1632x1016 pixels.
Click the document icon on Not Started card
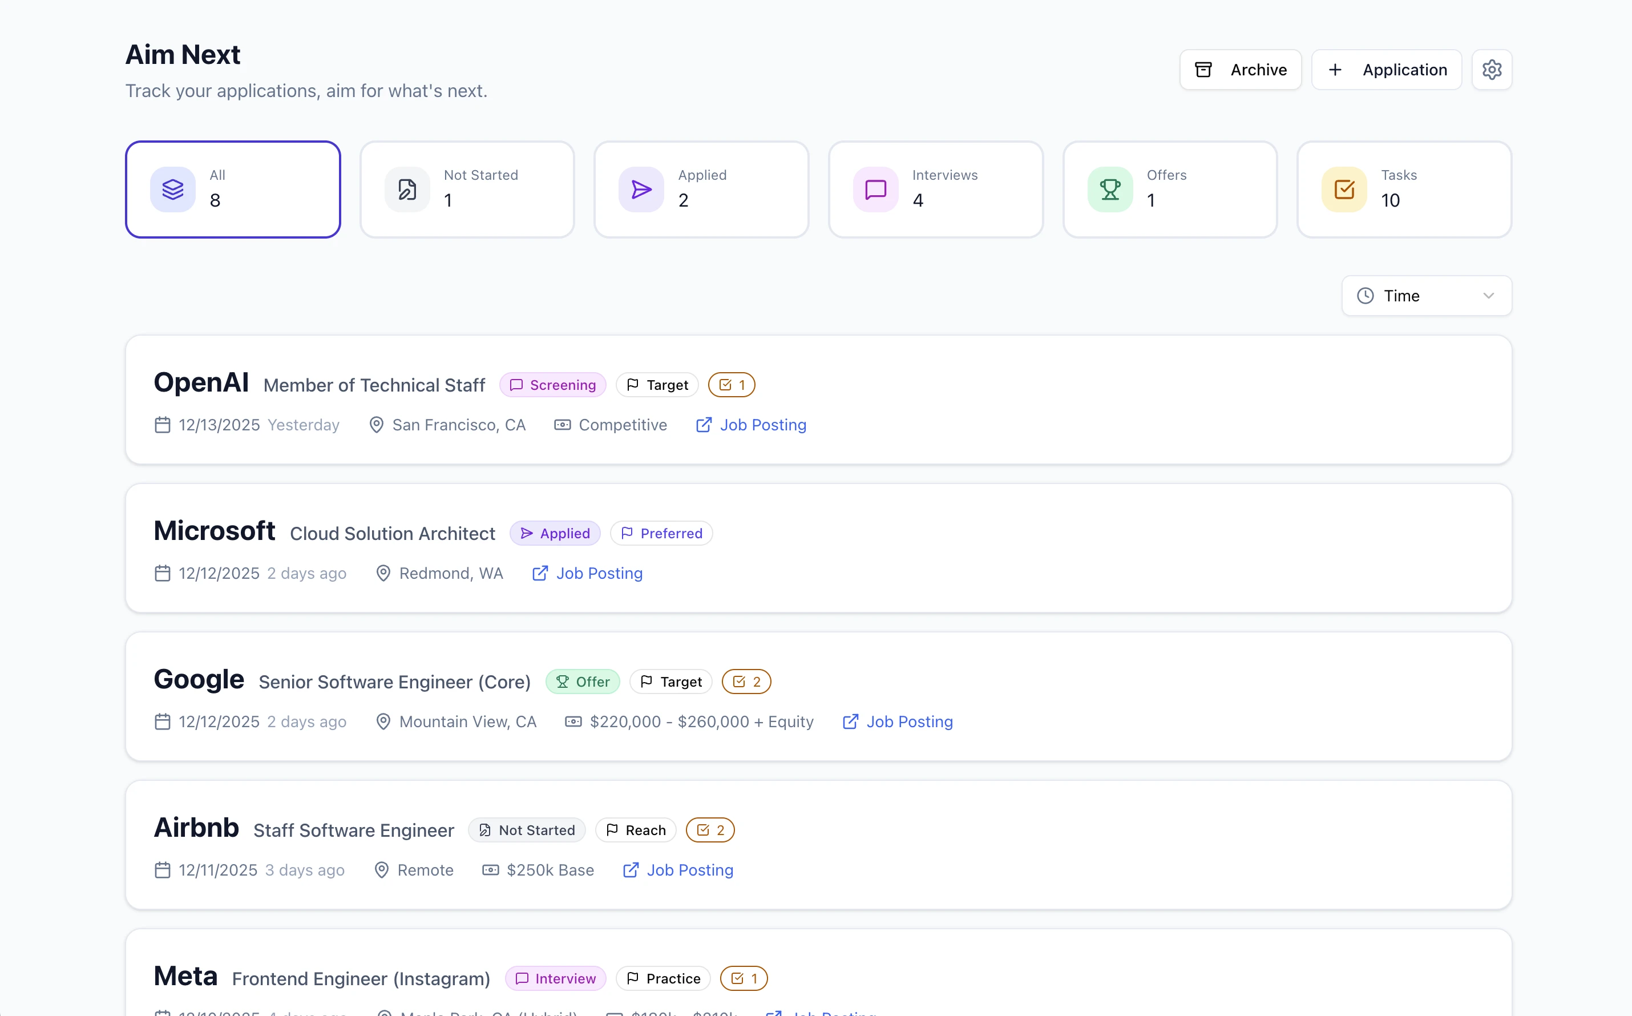click(407, 189)
